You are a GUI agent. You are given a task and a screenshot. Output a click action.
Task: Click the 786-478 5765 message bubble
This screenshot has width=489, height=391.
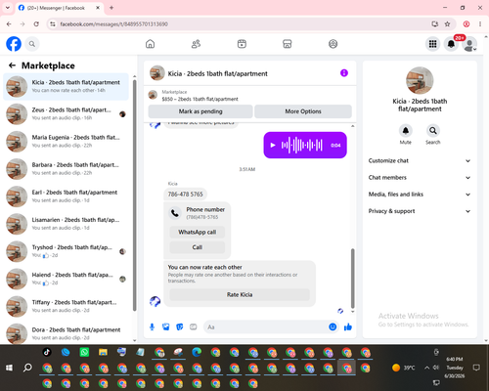point(185,195)
